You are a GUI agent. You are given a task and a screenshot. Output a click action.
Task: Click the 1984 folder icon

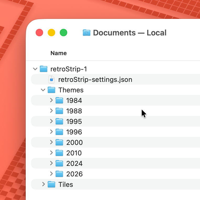(x=60, y=101)
